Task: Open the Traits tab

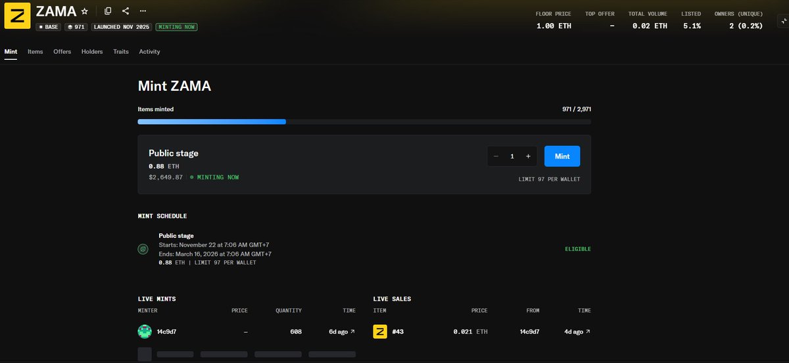Action: pos(121,51)
